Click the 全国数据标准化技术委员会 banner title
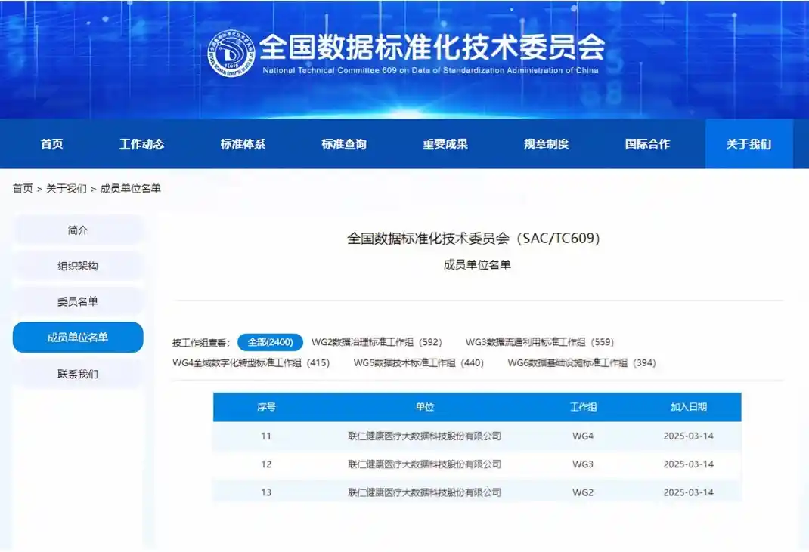 pyautogui.click(x=432, y=46)
